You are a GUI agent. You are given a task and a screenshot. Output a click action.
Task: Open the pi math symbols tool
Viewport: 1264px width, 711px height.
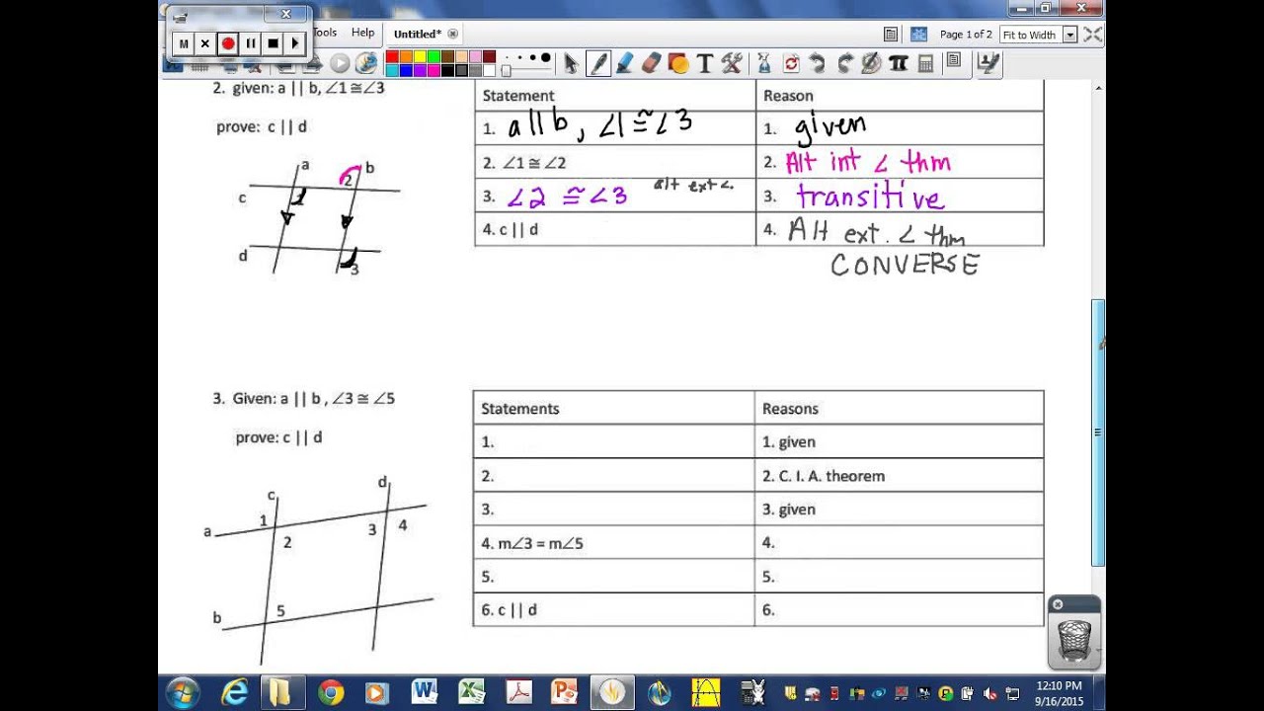pyautogui.click(x=898, y=63)
